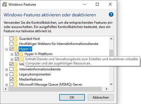
Task: Enable the Guarded Host checkbox
Action: (x=11, y=39)
